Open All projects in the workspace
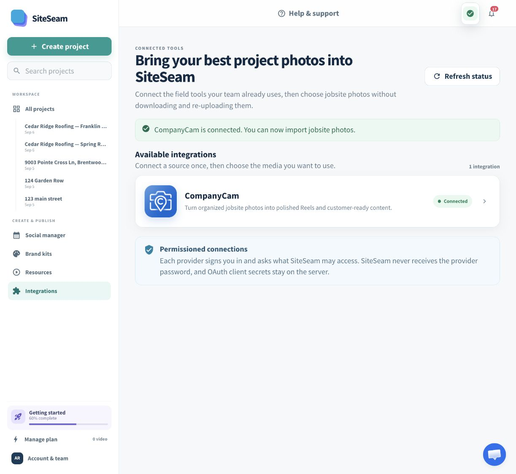The width and height of the screenshot is (516, 474). (x=59, y=109)
